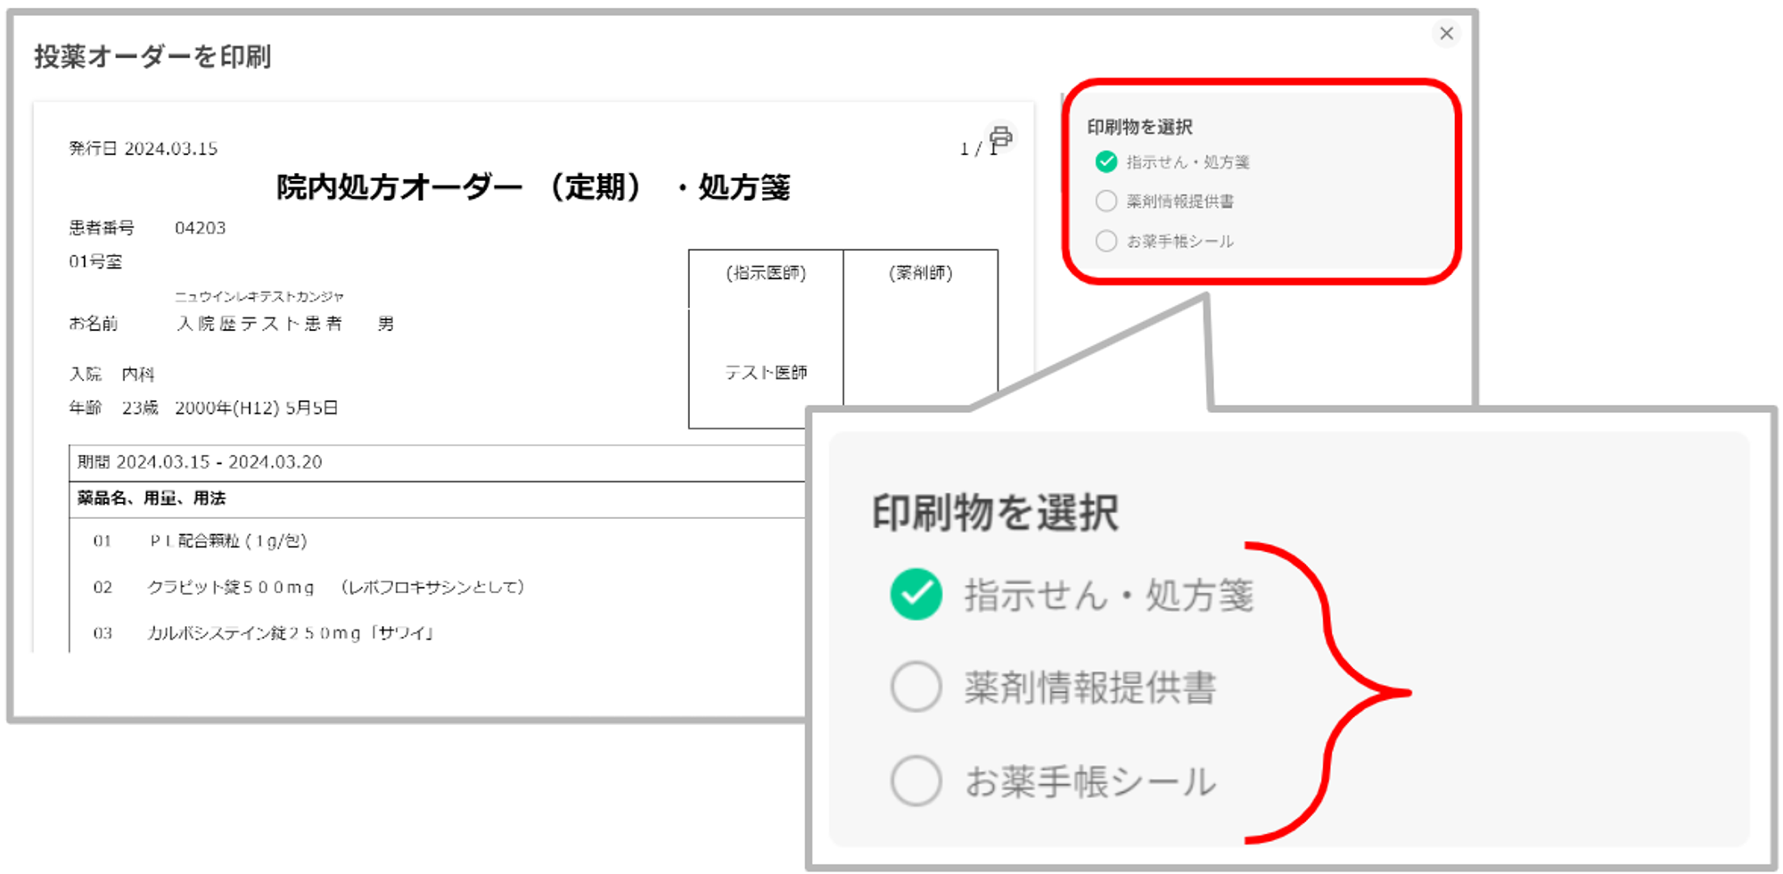The image size is (1783, 874).
Task: Select お薬手帳シール radio in small red-outlined panel
Action: coord(1106,241)
